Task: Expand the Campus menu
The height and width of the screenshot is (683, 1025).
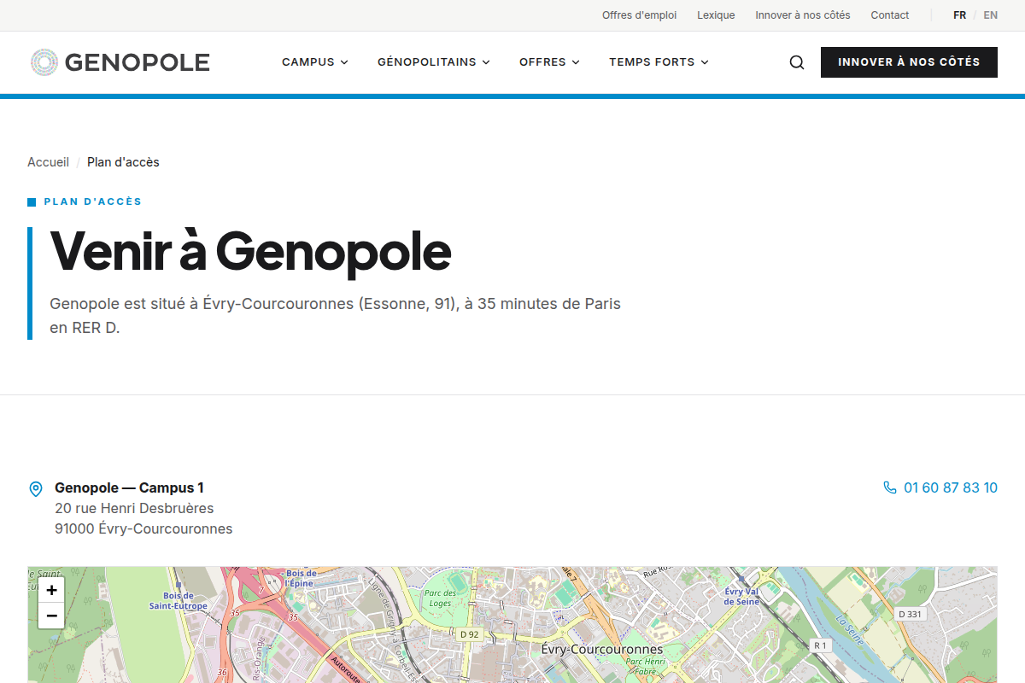Action: (315, 62)
